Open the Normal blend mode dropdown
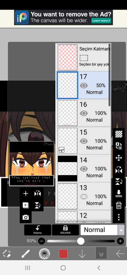This screenshot has height=275, width=127. [x=99, y=230]
